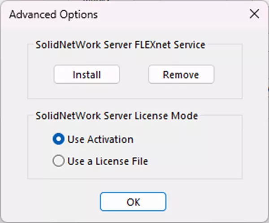Viewport: 269px width, 223px height.
Task: Click the Advanced Options title text
Action: tap(53, 14)
